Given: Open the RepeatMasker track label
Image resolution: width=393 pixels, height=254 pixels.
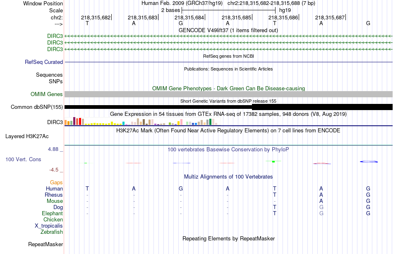Looking at the screenshot, I should (x=46, y=244).
